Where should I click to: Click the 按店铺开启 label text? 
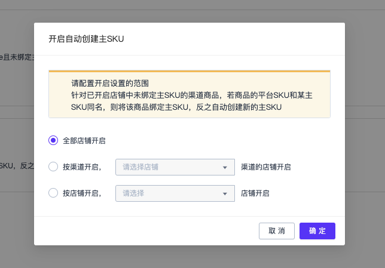pyautogui.click(x=82, y=193)
